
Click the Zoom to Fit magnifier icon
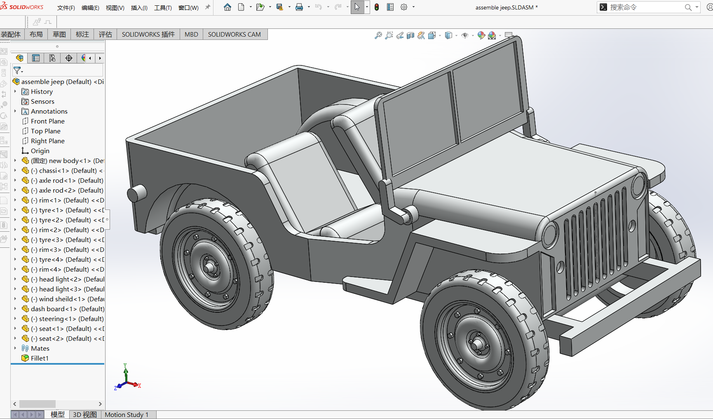click(x=378, y=36)
